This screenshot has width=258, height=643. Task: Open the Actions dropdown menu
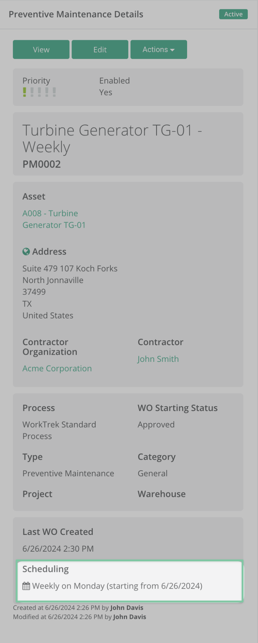(159, 50)
